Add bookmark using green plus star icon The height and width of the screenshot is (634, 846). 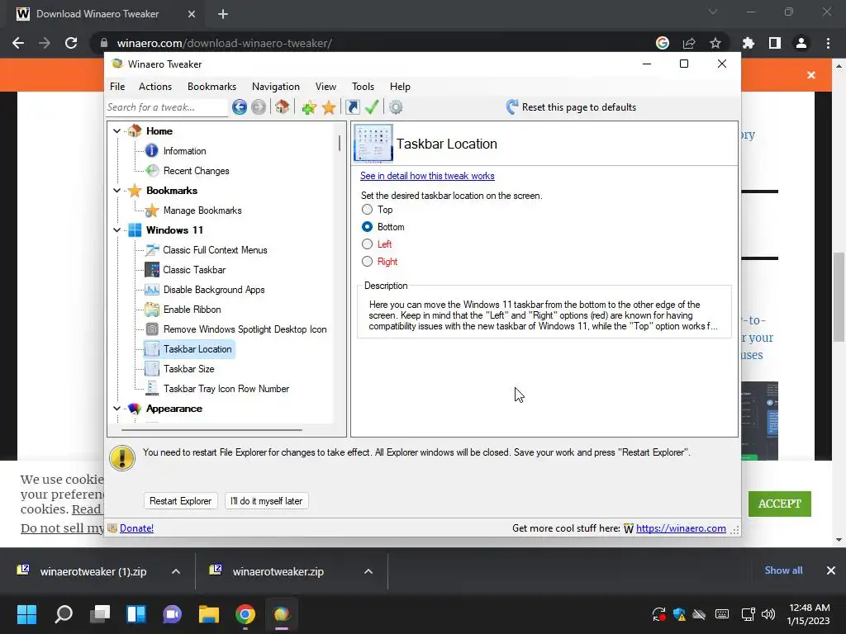(309, 107)
